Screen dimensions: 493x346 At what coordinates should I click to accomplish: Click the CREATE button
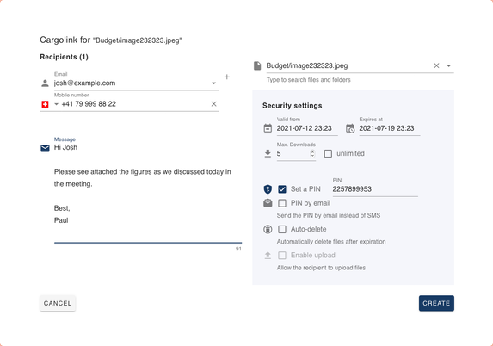click(x=436, y=303)
